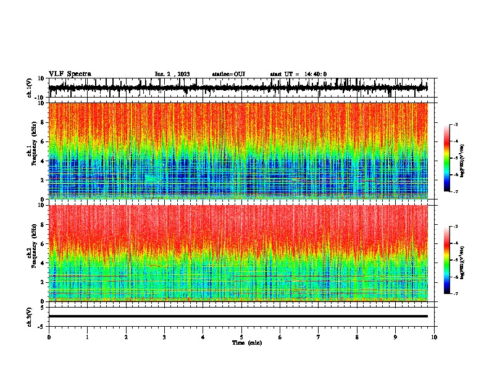Click the "Time (min)" axis title

pos(247,343)
